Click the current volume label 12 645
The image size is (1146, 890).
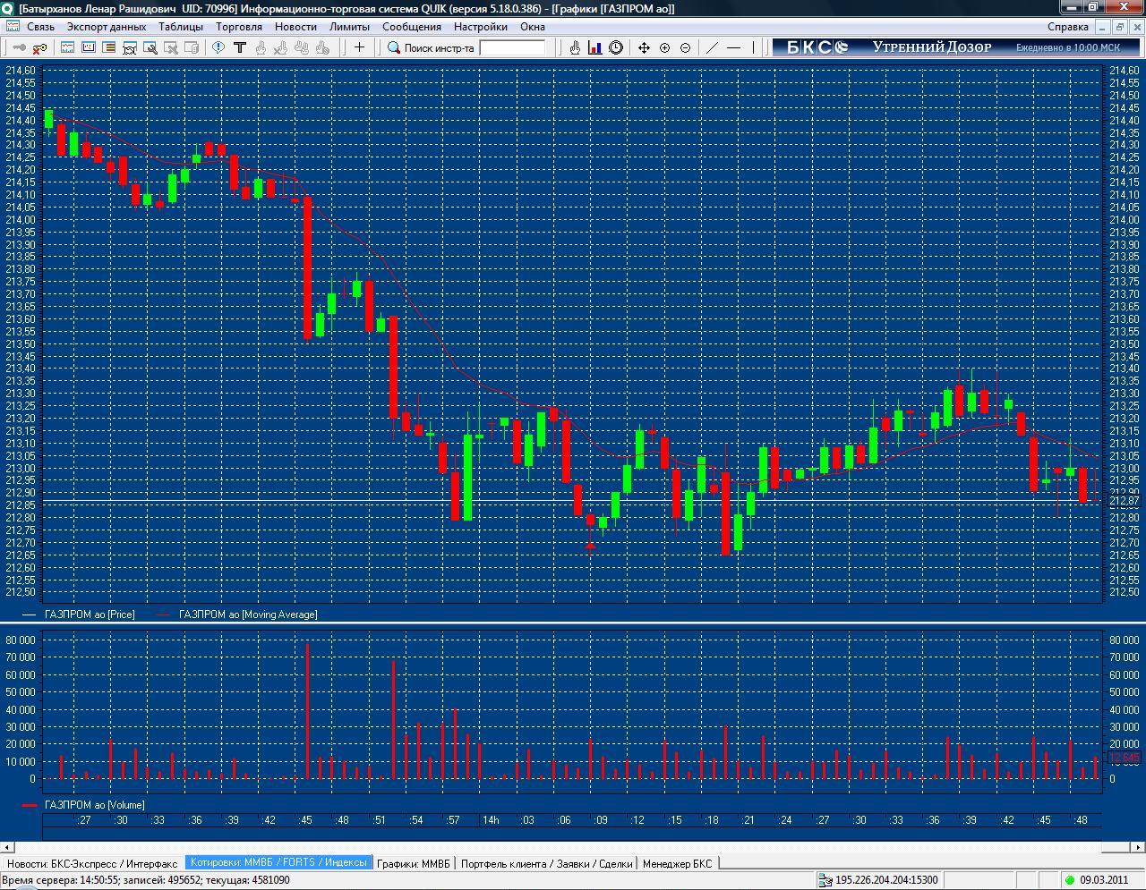click(x=1125, y=758)
